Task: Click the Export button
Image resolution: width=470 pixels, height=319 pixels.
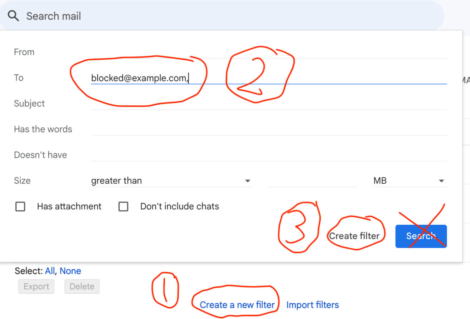Action: 36,286
